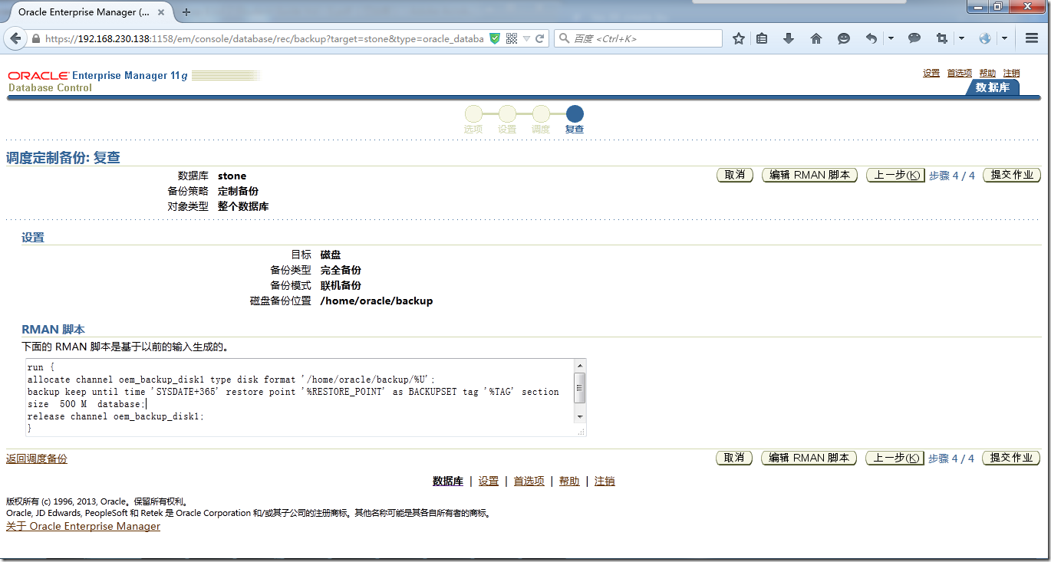Image resolution: width=1051 pixels, height=562 pixels.
Task: Open a new tab with plus button
Action: (x=186, y=12)
